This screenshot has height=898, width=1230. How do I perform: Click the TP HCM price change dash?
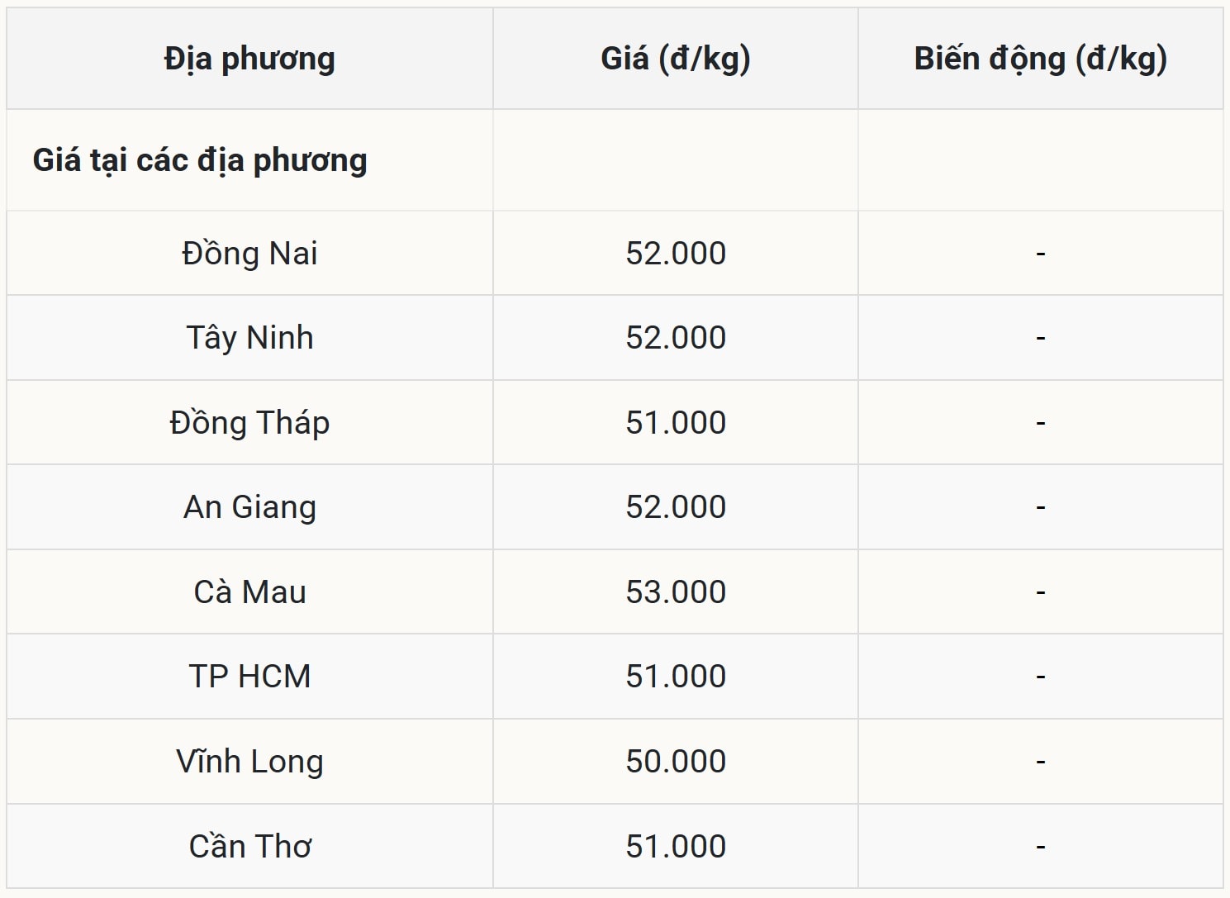click(1041, 677)
